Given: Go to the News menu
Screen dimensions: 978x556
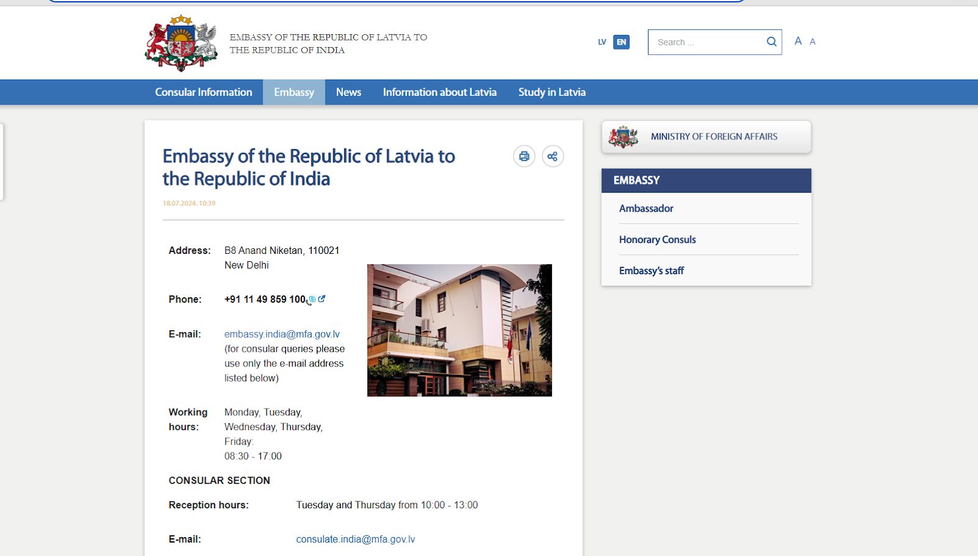Looking at the screenshot, I should tap(348, 92).
